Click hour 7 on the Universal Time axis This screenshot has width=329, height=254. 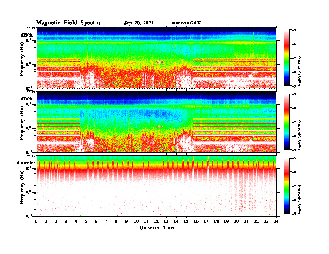pyautogui.click(x=106, y=221)
